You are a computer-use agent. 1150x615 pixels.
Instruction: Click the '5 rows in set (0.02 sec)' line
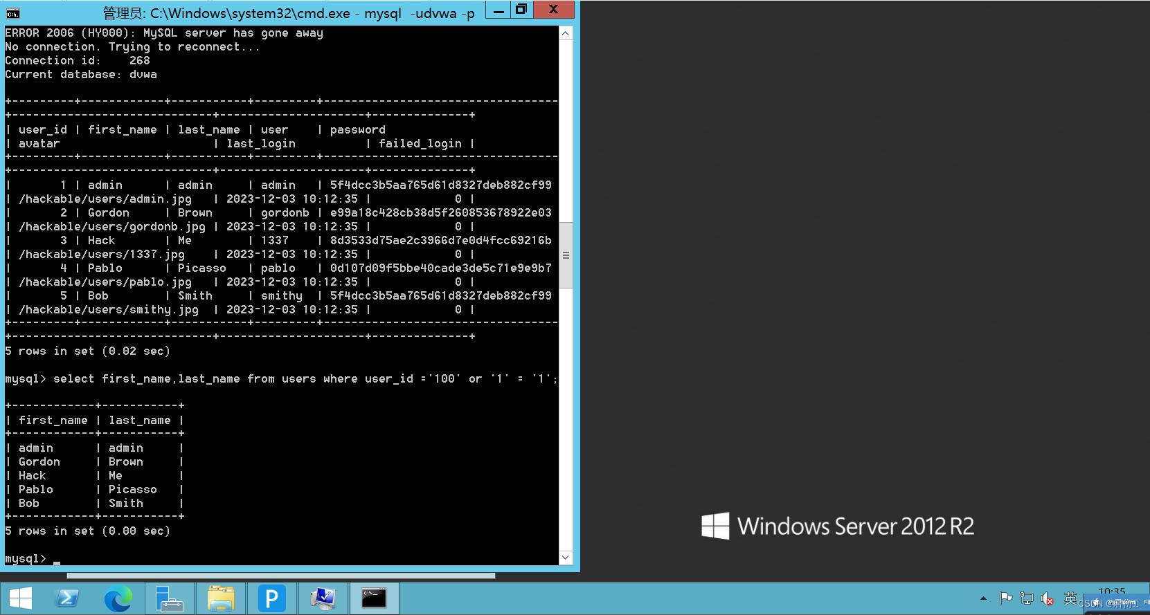click(88, 351)
